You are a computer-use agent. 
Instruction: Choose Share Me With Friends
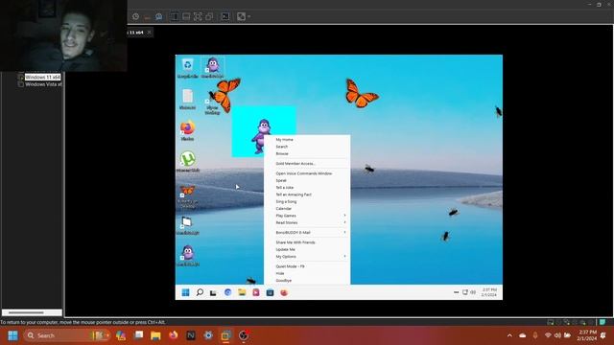click(x=295, y=242)
